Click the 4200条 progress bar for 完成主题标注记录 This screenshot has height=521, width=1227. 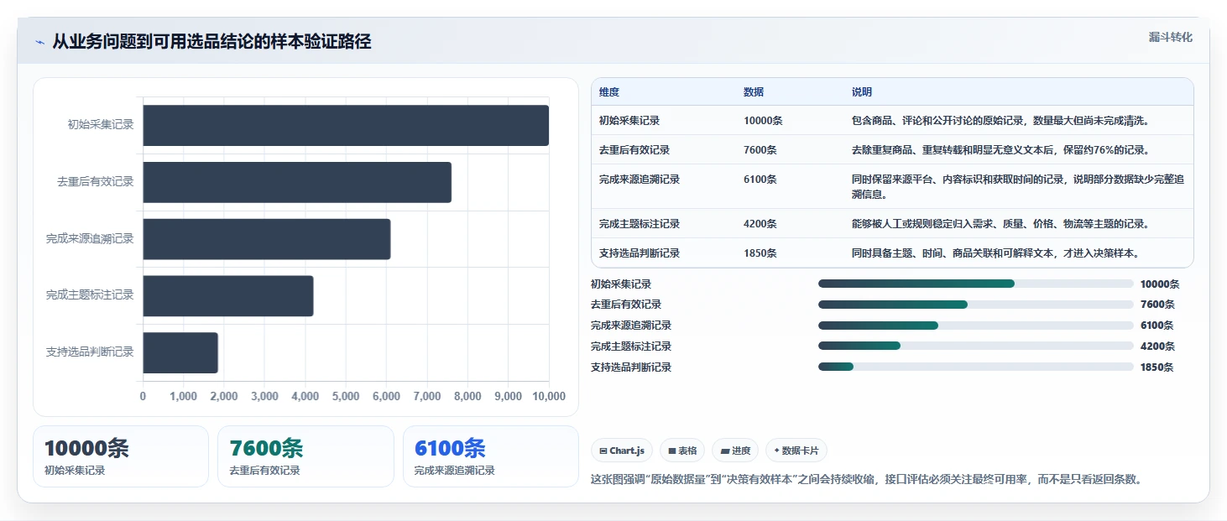coord(975,346)
